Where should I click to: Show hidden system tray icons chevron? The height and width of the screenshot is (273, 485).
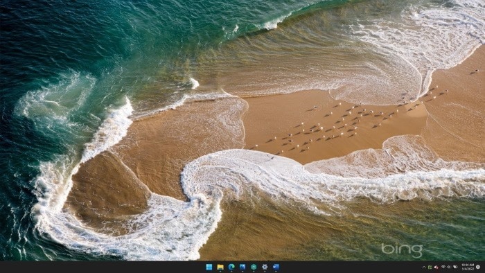click(424, 267)
